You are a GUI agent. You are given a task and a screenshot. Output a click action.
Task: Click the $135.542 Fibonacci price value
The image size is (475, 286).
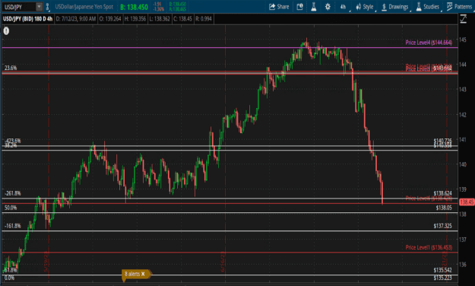click(442, 270)
